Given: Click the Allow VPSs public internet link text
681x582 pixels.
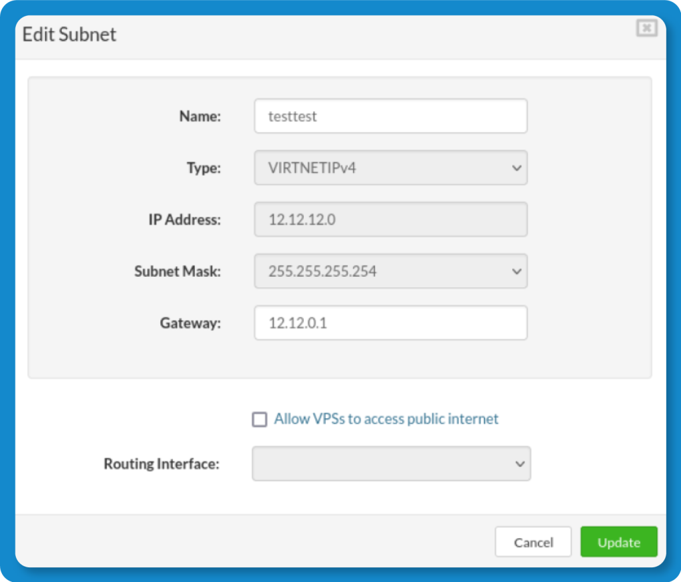Looking at the screenshot, I should [x=386, y=419].
